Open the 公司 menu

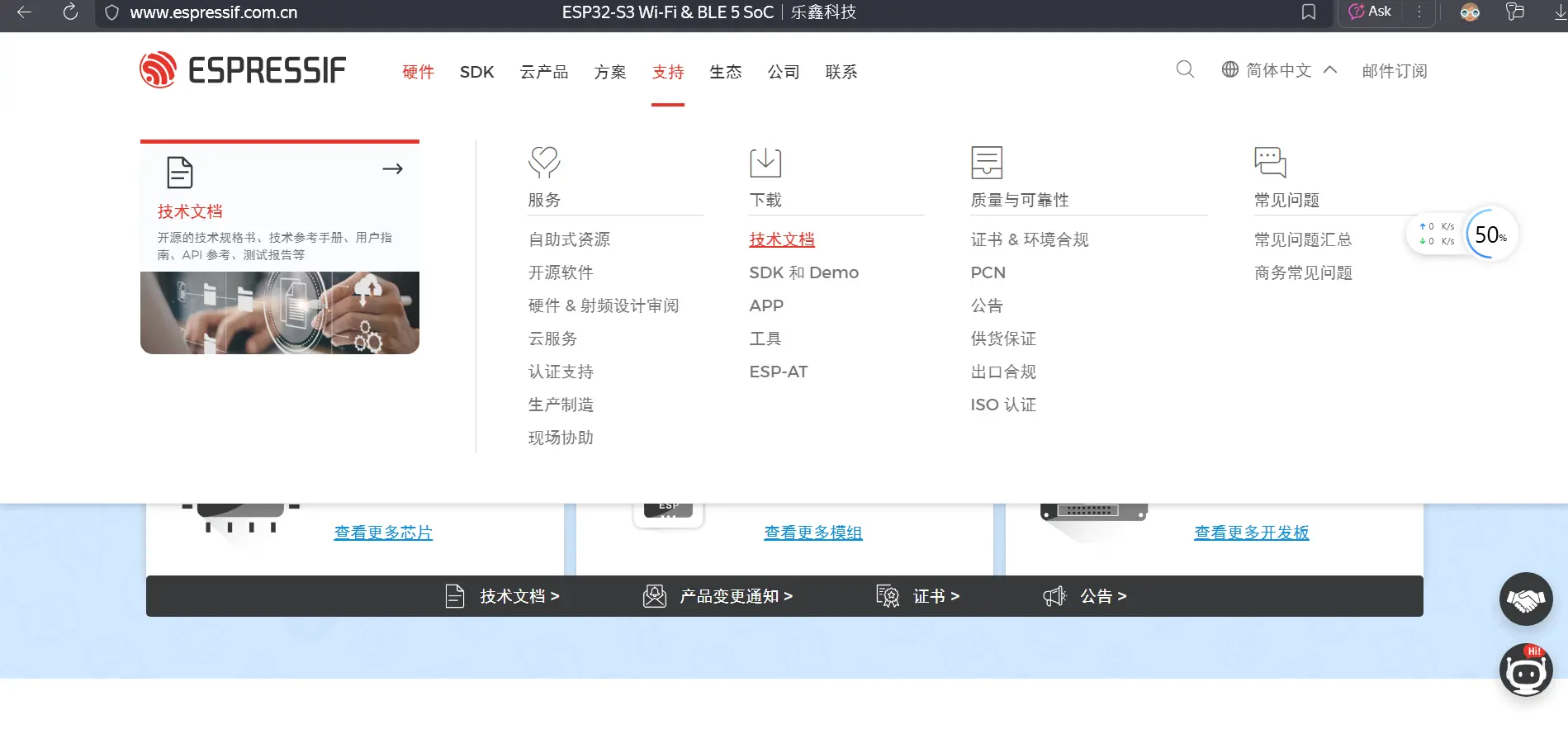coord(784,72)
